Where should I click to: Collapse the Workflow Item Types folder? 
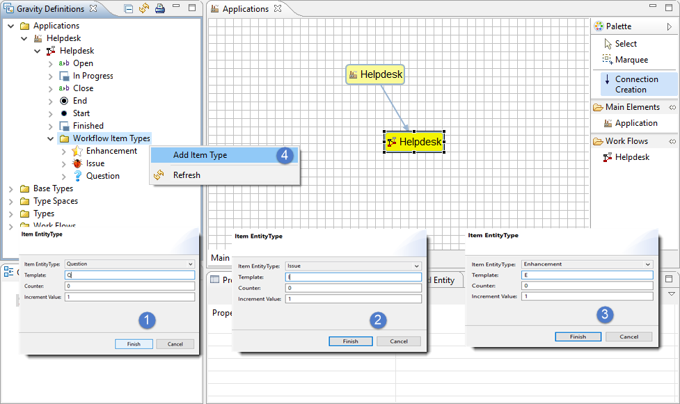[51, 138]
